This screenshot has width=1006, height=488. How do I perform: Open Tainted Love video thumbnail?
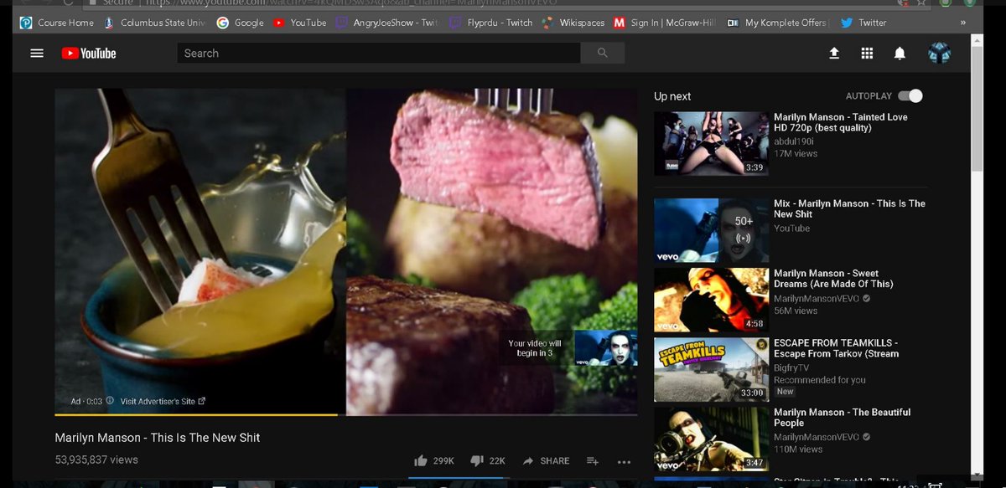point(711,143)
